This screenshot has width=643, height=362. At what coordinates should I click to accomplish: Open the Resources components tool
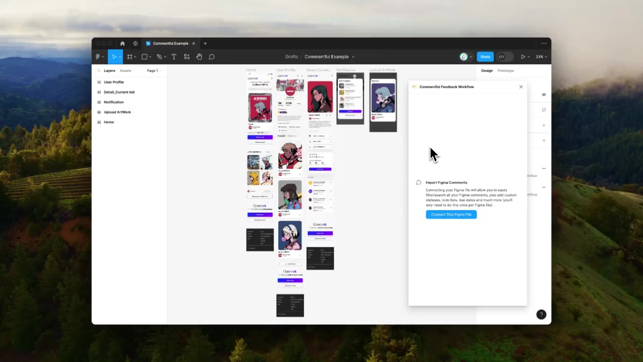pos(186,57)
